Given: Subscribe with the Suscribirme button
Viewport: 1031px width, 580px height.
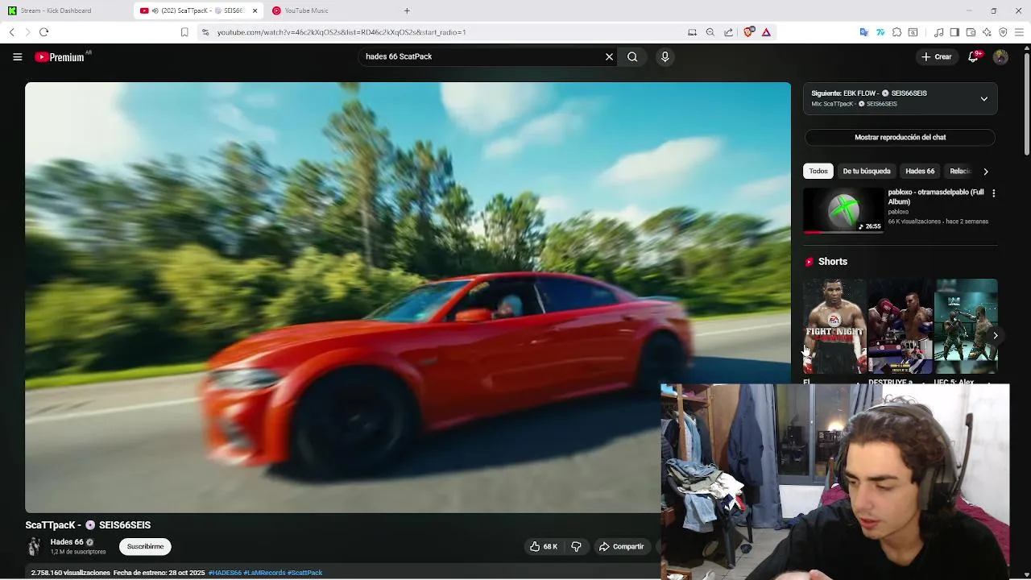Looking at the screenshot, I should pos(145,546).
